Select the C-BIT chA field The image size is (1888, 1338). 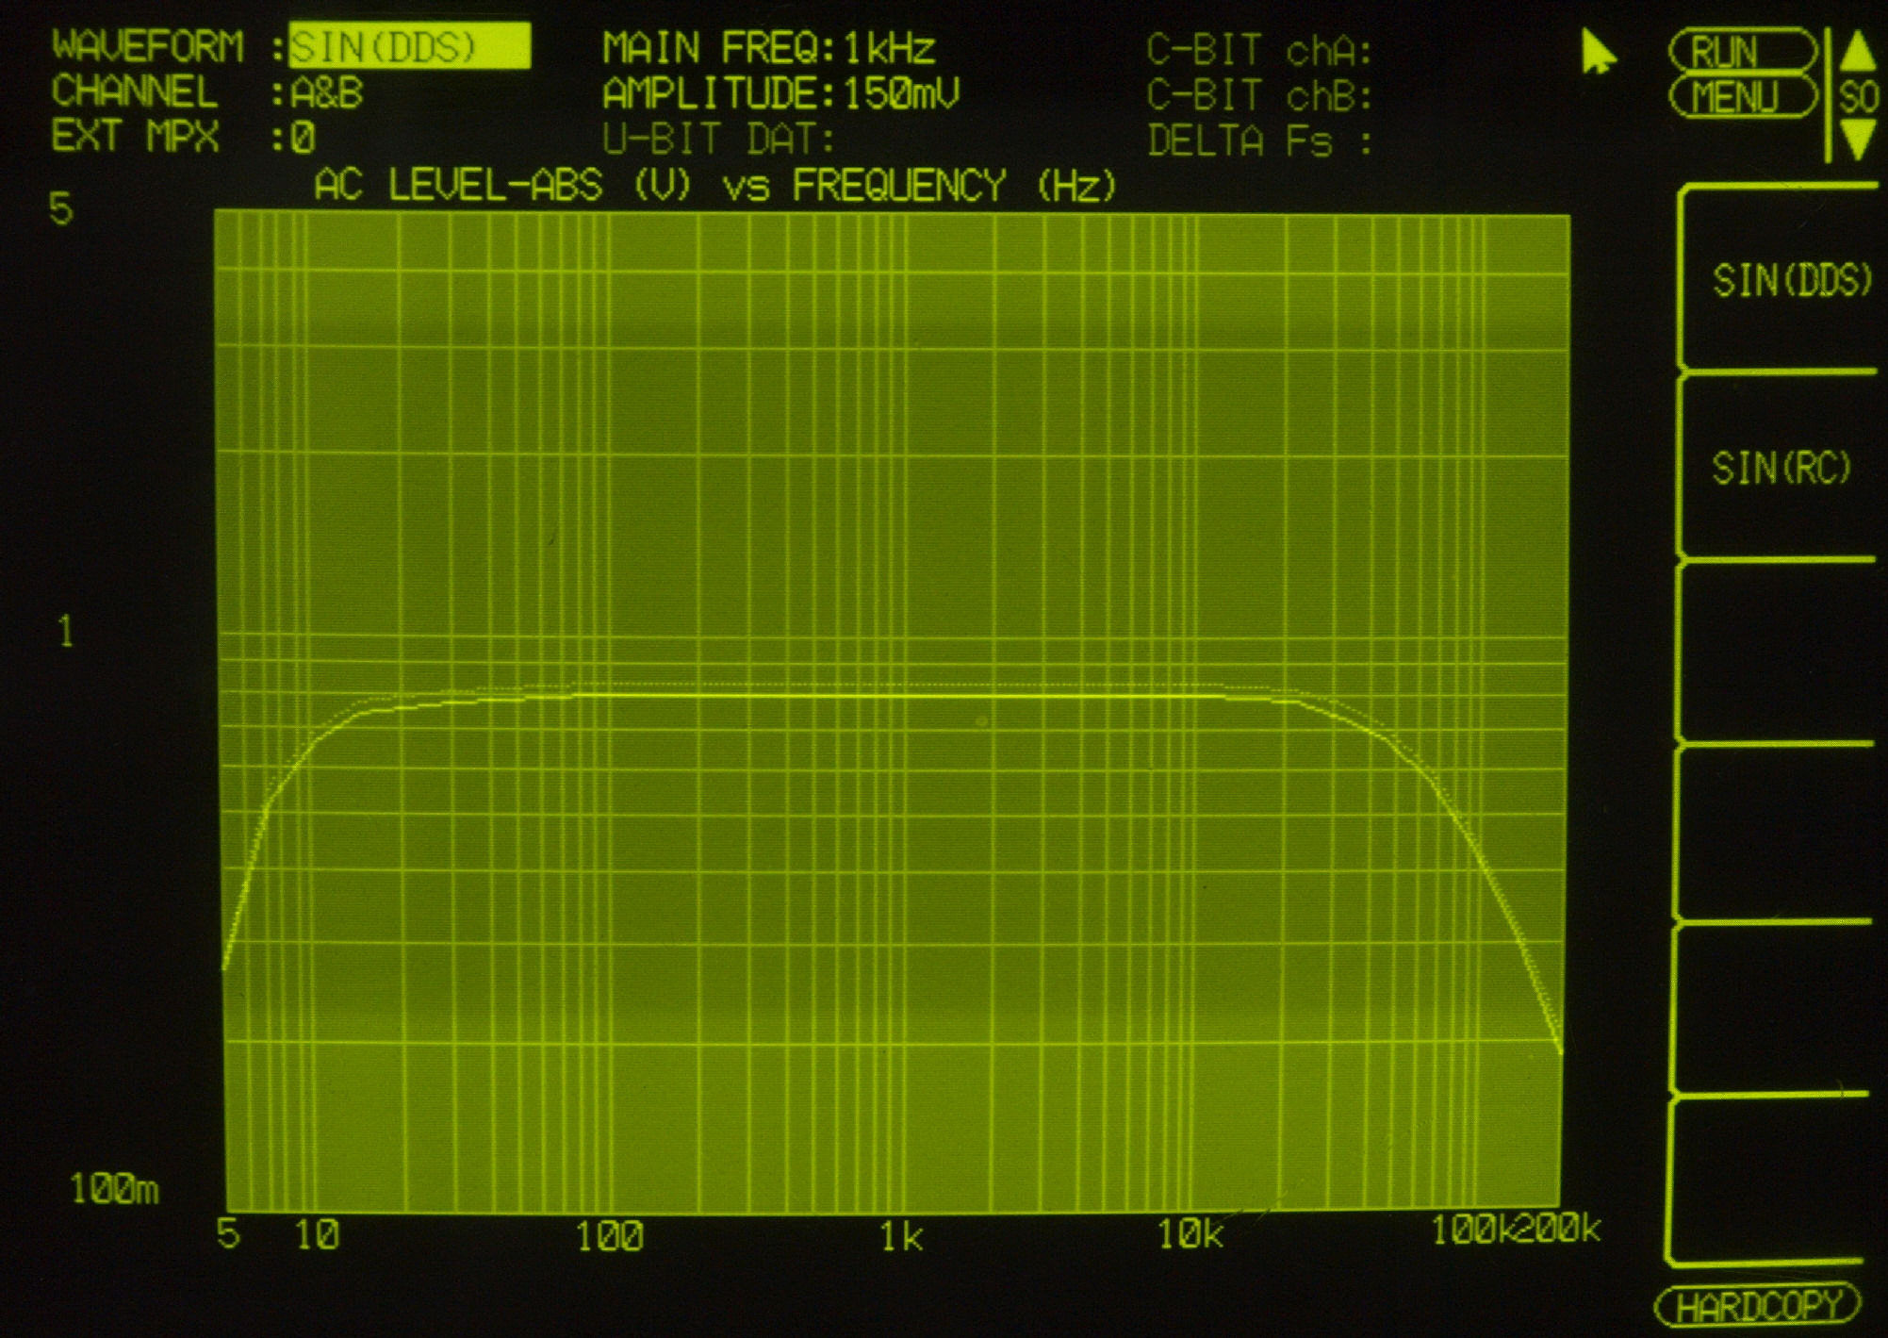[x=1257, y=50]
